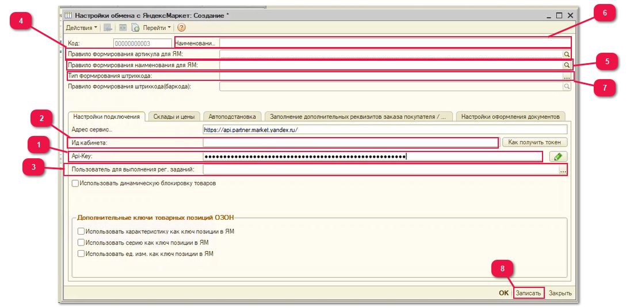Click the find-in-list toolbar icon
630x308 pixels.
[108, 28]
